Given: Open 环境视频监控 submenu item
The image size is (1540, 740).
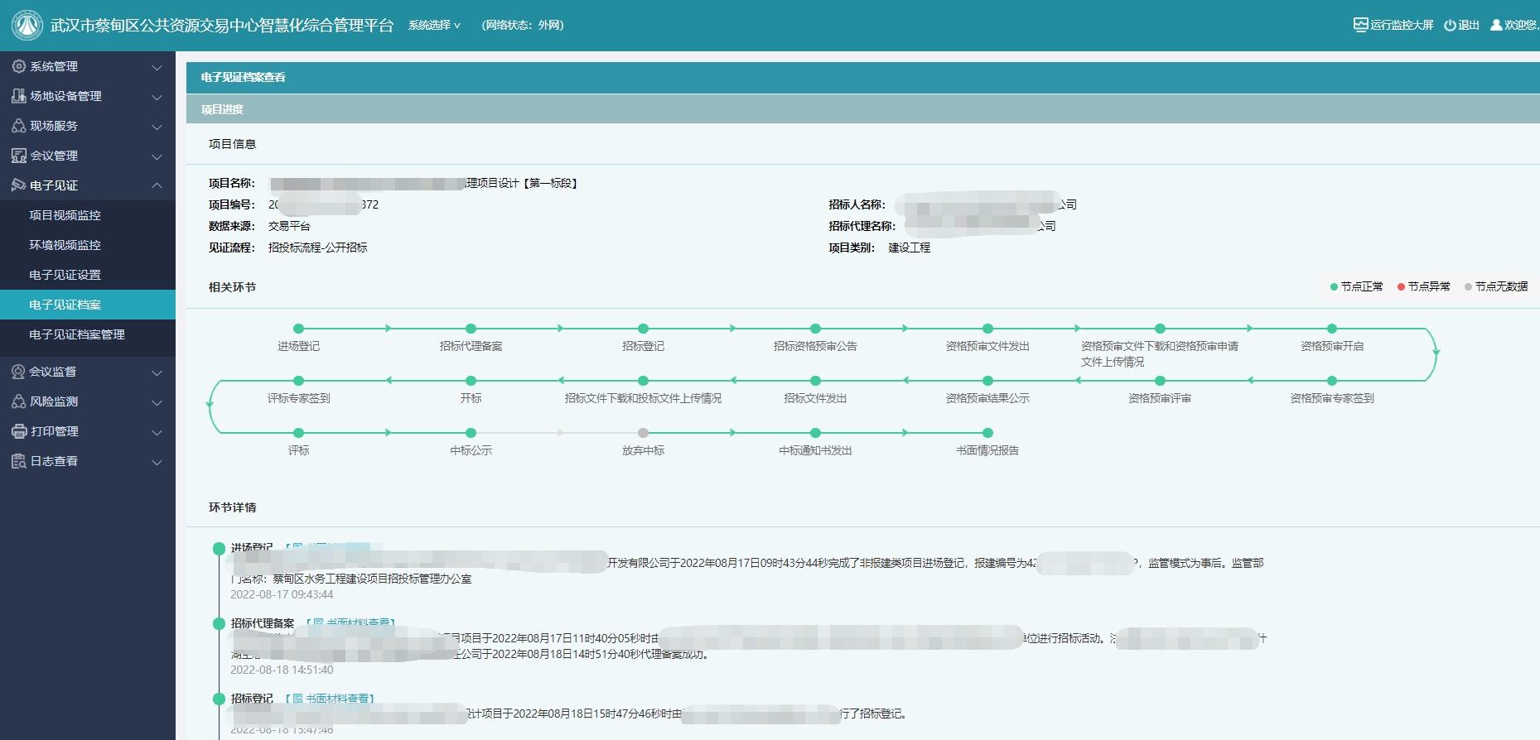Looking at the screenshot, I should 88,245.
